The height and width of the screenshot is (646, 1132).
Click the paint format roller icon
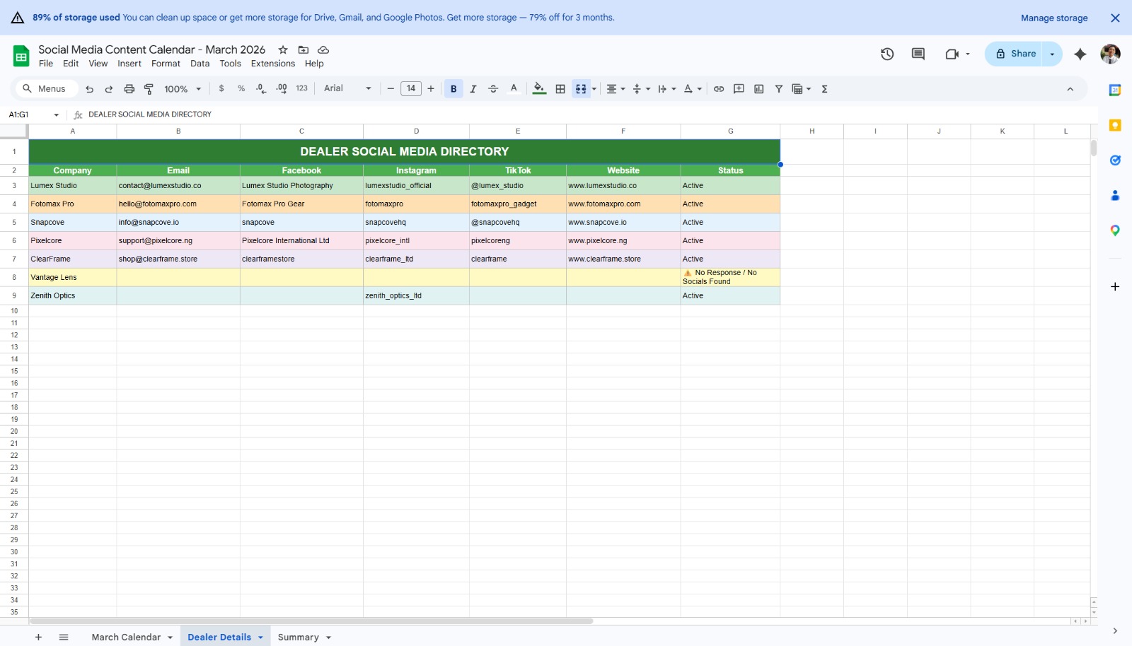coord(149,89)
